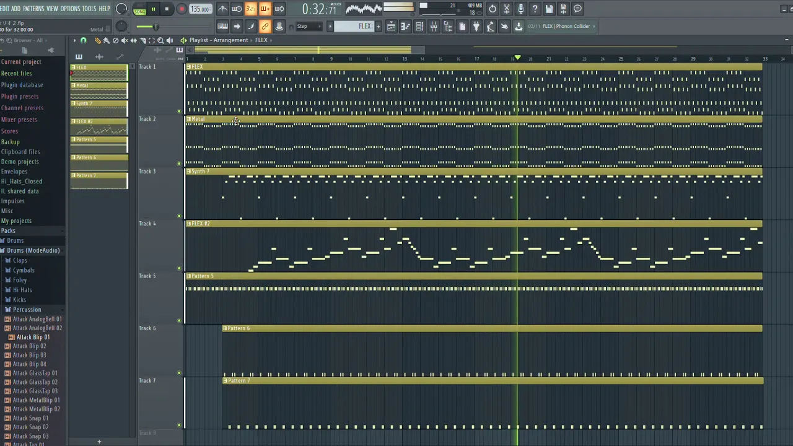793x446 pixels.
Task: Open the FLEX Phonon Collider hint panel arrow
Action: point(595,26)
